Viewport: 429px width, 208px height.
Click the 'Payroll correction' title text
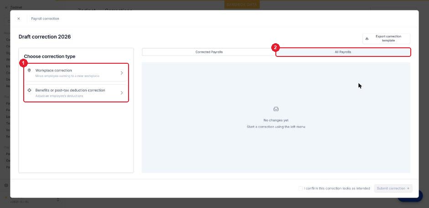(45, 19)
